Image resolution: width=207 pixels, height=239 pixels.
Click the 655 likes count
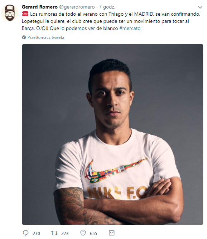pos(93,234)
